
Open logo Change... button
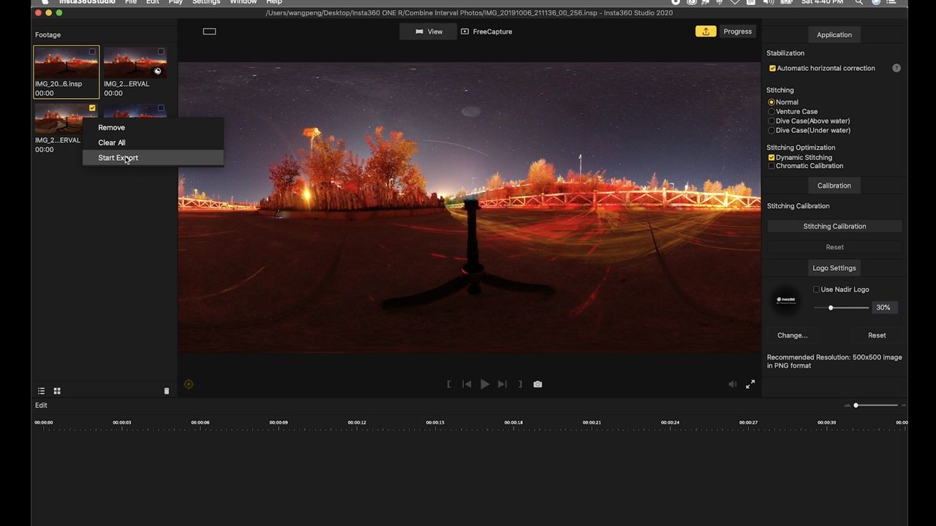pyautogui.click(x=793, y=335)
